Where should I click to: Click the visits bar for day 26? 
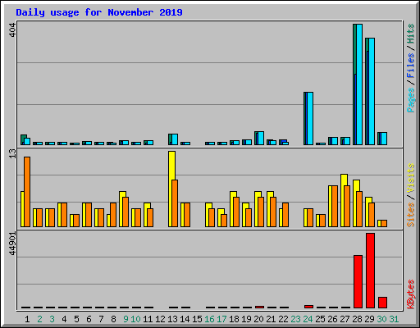click(x=330, y=206)
